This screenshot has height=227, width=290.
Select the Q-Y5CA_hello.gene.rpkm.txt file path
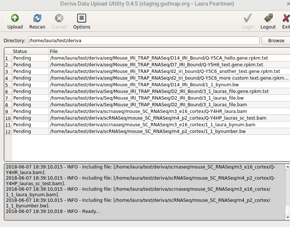[x=159, y=58]
